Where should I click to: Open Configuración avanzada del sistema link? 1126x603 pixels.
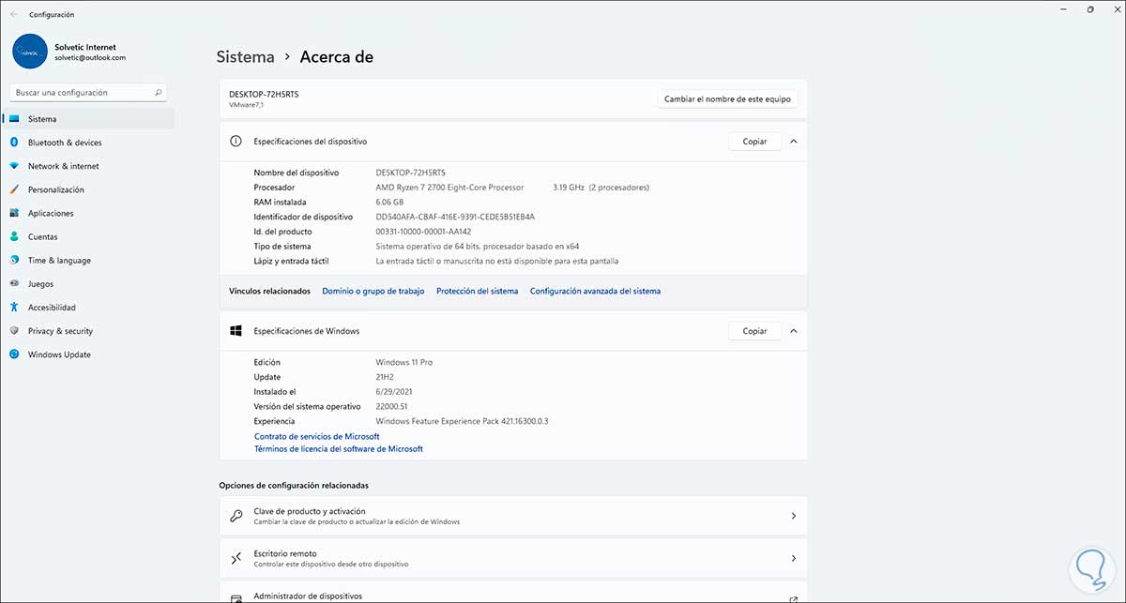click(x=595, y=292)
